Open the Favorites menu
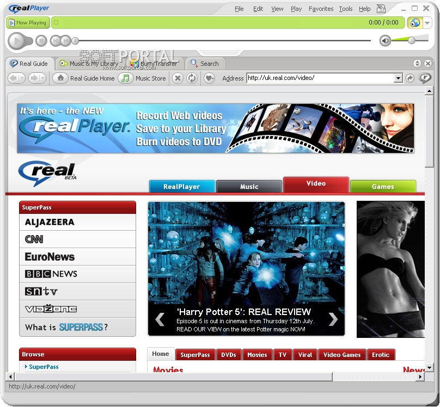The image size is (440, 407). 321,9
